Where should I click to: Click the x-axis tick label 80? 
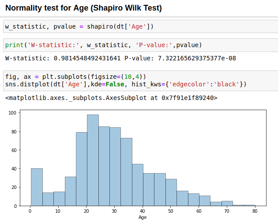(x=255, y=211)
